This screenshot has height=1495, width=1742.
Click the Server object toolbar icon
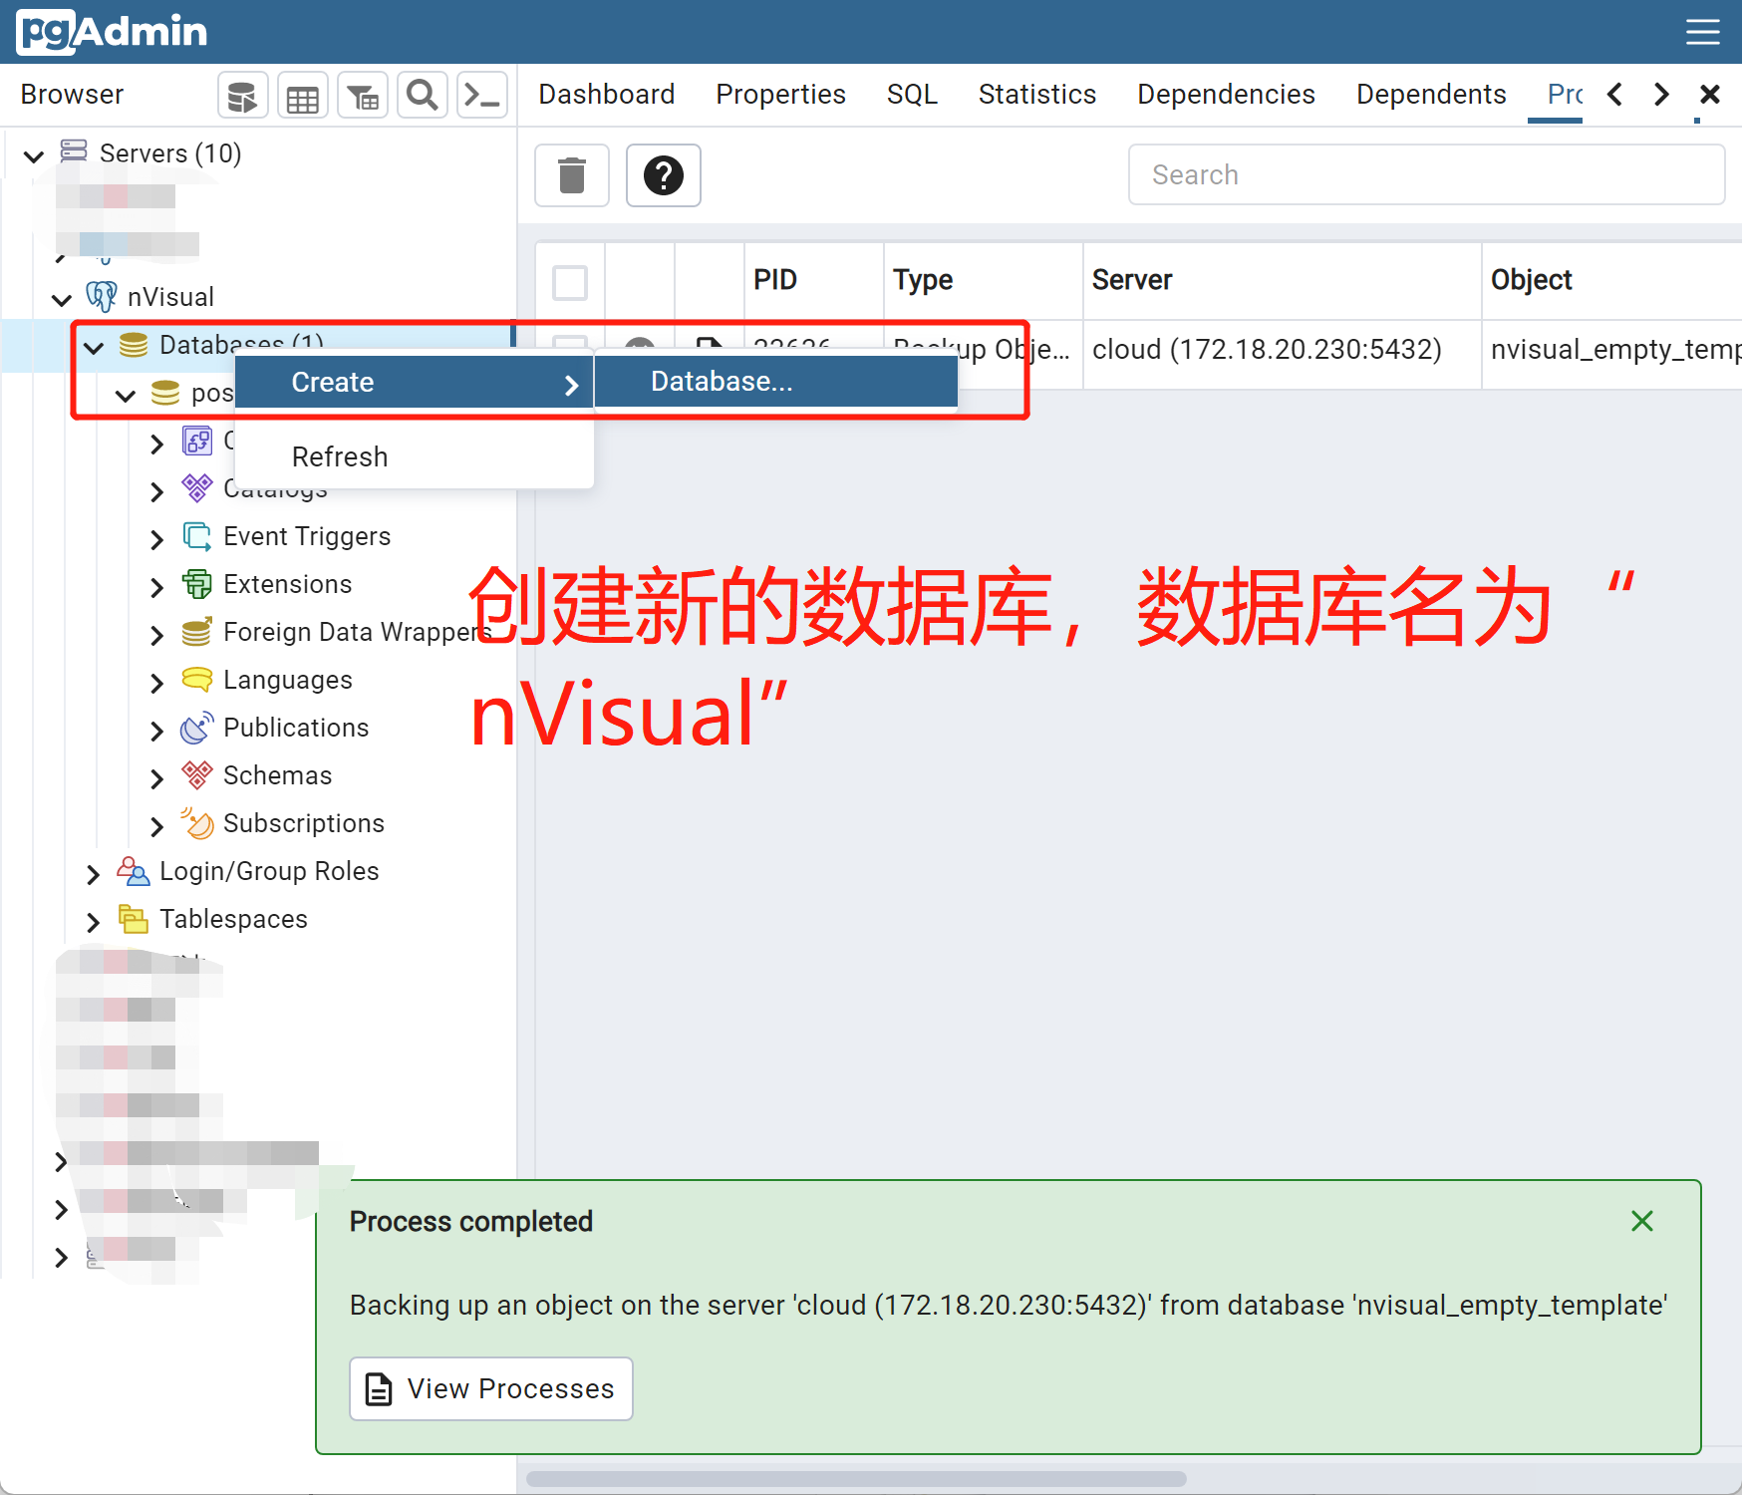coord(242,96)
